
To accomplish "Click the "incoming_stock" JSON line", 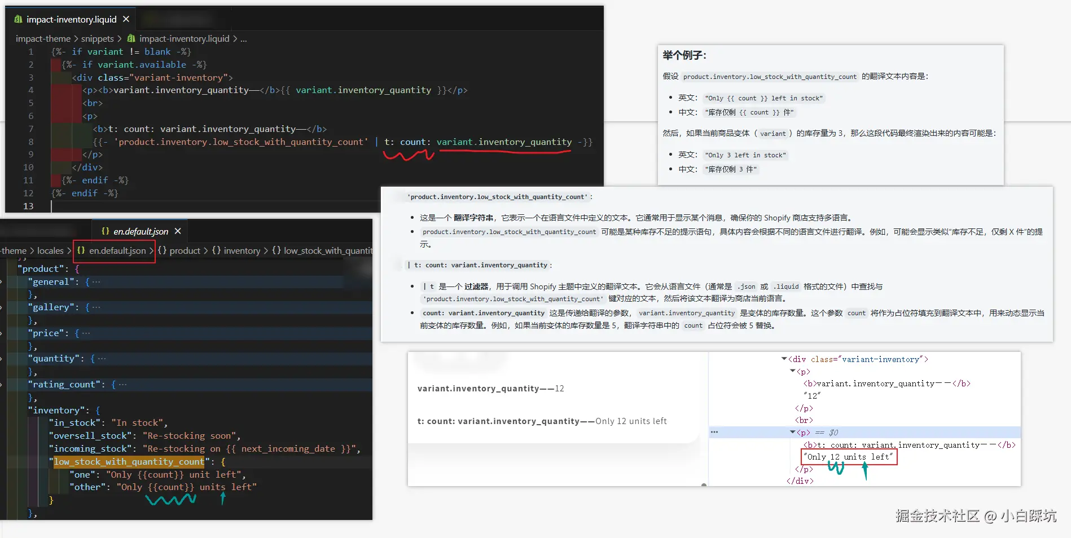I will (x=205, y=448).
